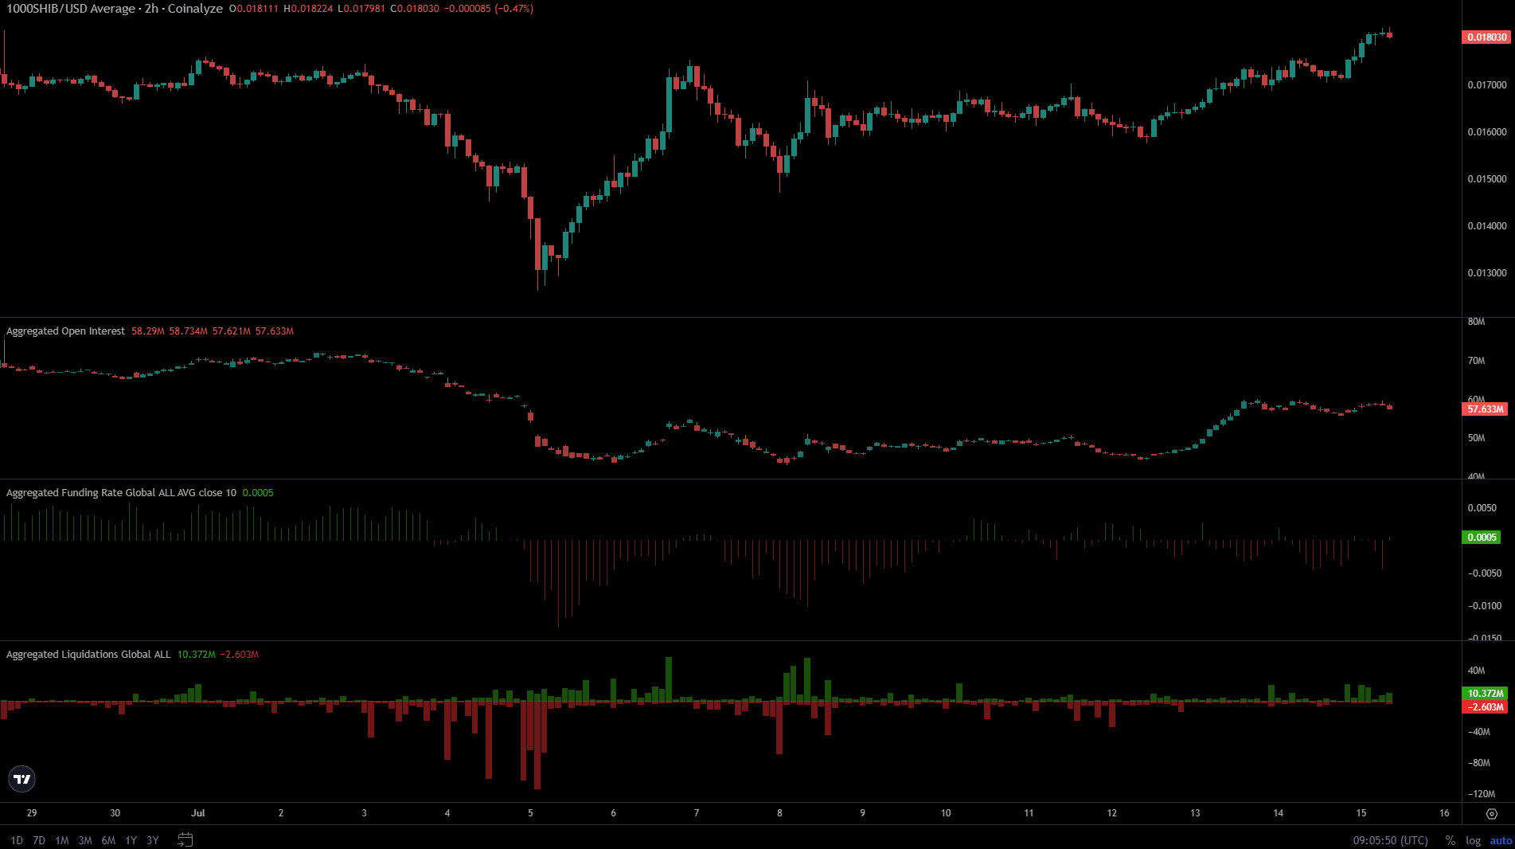1515x849 pixels.
Task: Click the 29 date marker on time axis
Action: [32, 813]
